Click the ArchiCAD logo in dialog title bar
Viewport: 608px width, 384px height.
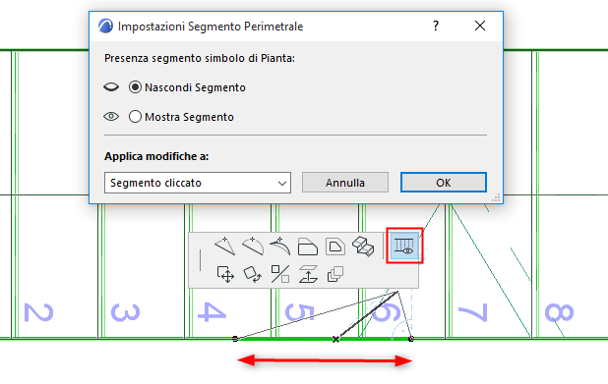point(105,26)
